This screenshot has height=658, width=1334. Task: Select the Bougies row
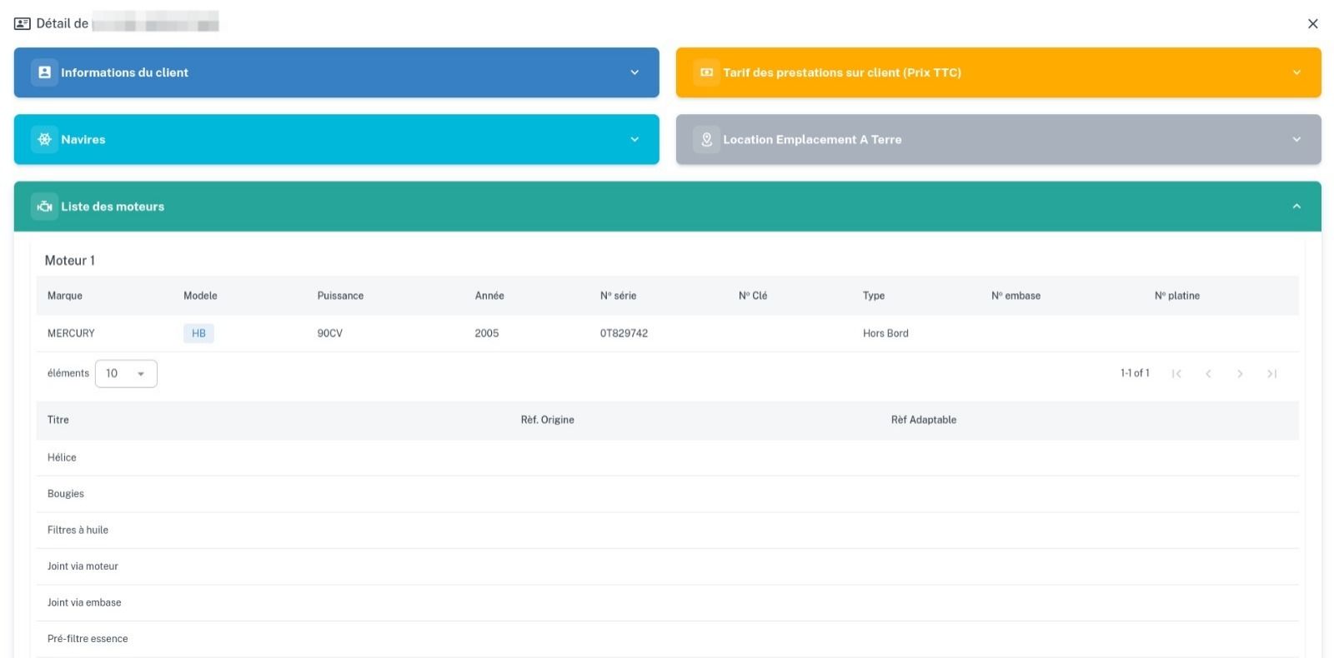pos(667,494)
